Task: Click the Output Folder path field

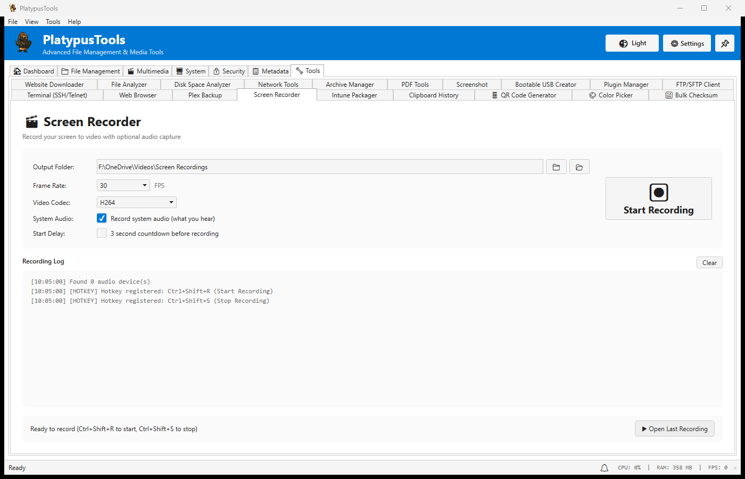Action: 319,167
